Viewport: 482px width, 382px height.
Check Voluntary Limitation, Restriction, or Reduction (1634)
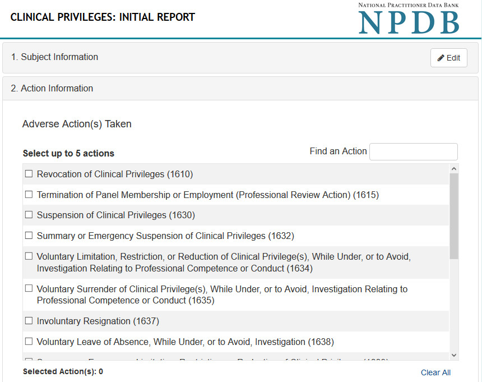29,256
